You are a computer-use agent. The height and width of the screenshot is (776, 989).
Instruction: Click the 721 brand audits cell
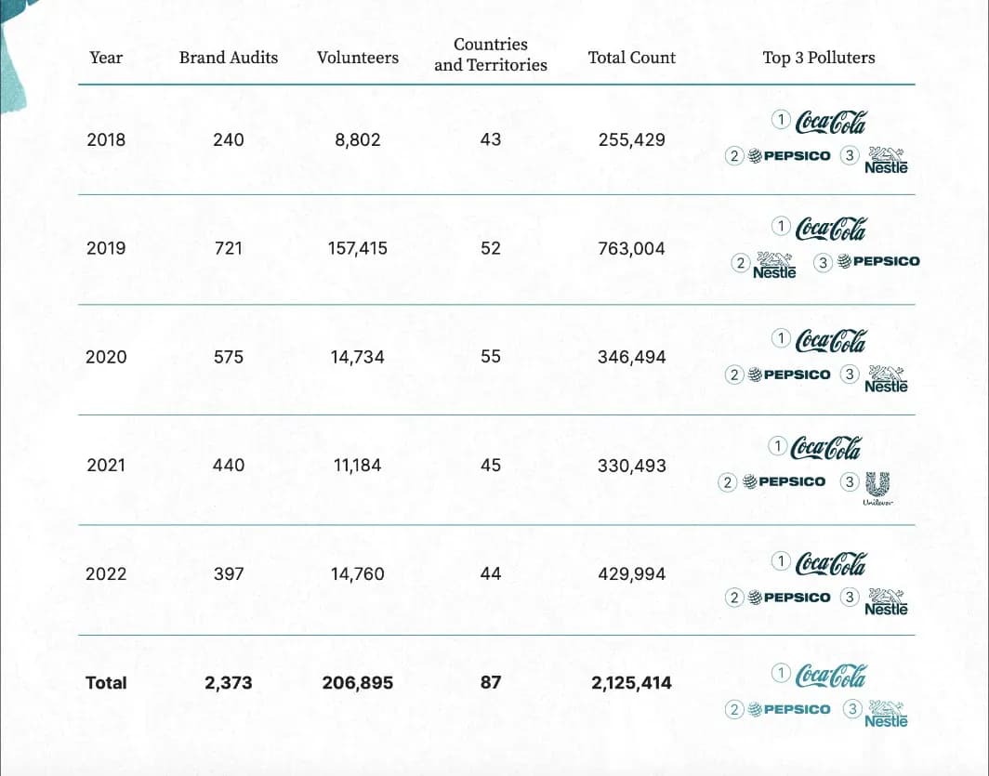(x=229, y=248)
